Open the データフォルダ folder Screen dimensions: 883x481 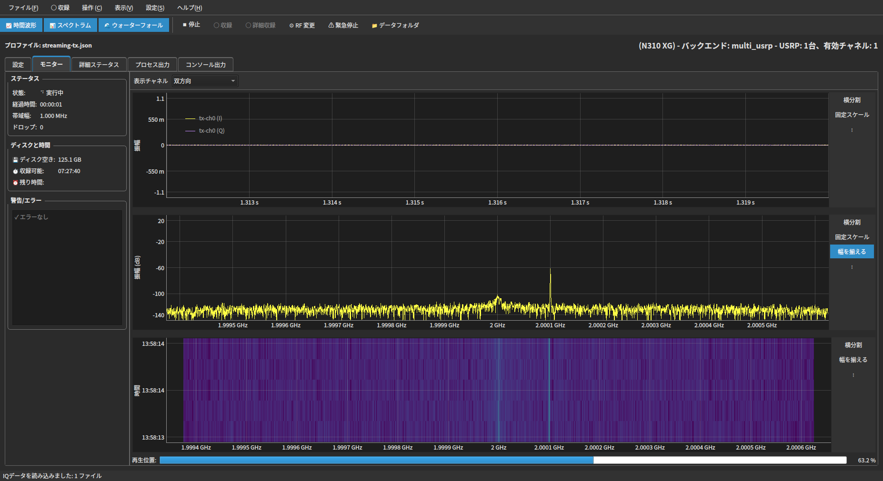(x=395, y=25)
